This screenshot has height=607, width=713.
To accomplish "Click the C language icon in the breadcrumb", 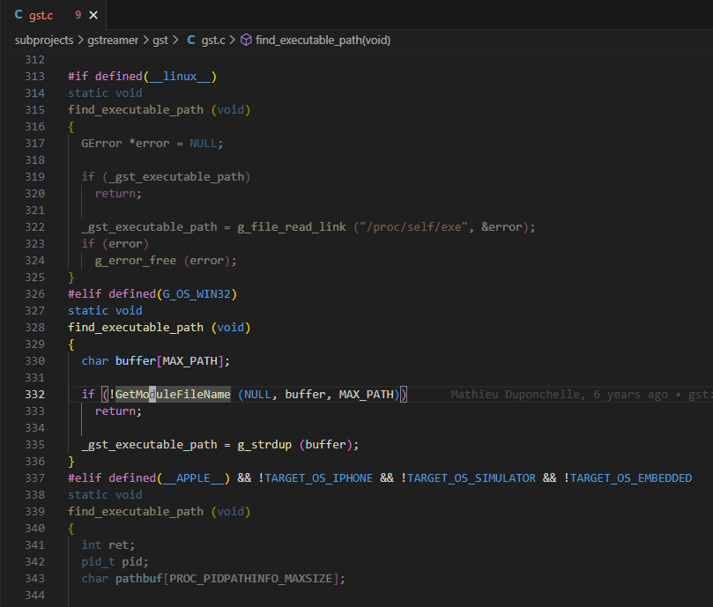I will pos(191,40).
